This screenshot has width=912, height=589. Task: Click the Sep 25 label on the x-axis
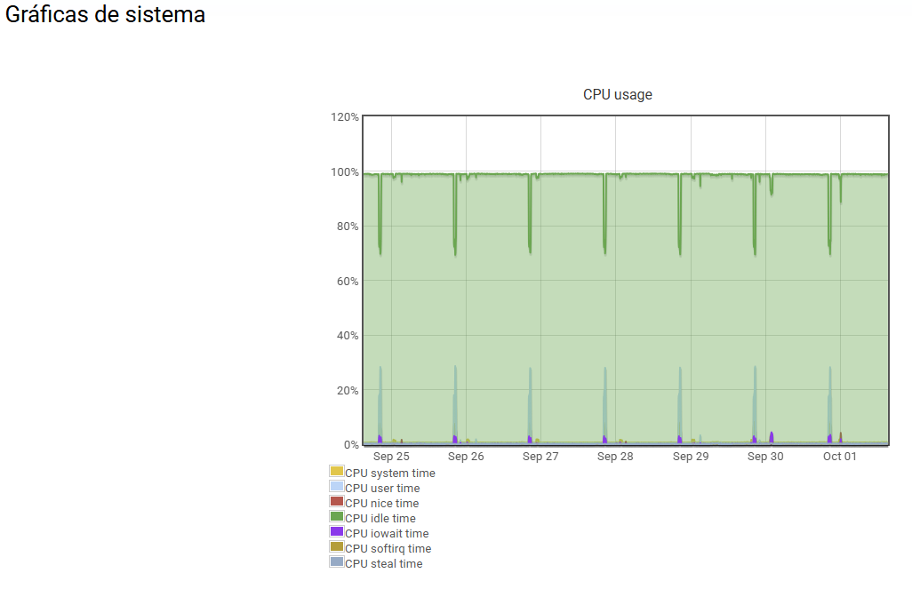pos(391,457)
